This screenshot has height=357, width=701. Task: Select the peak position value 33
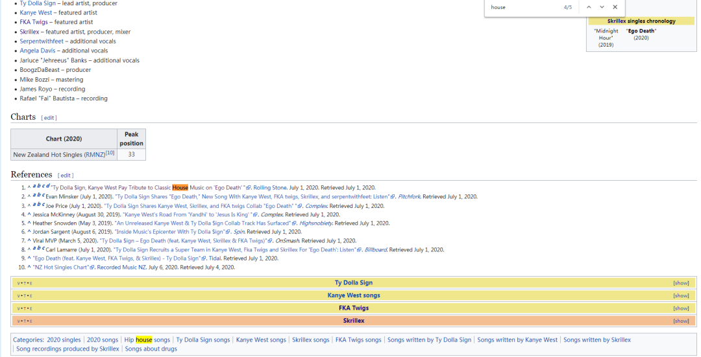[131, 154]
